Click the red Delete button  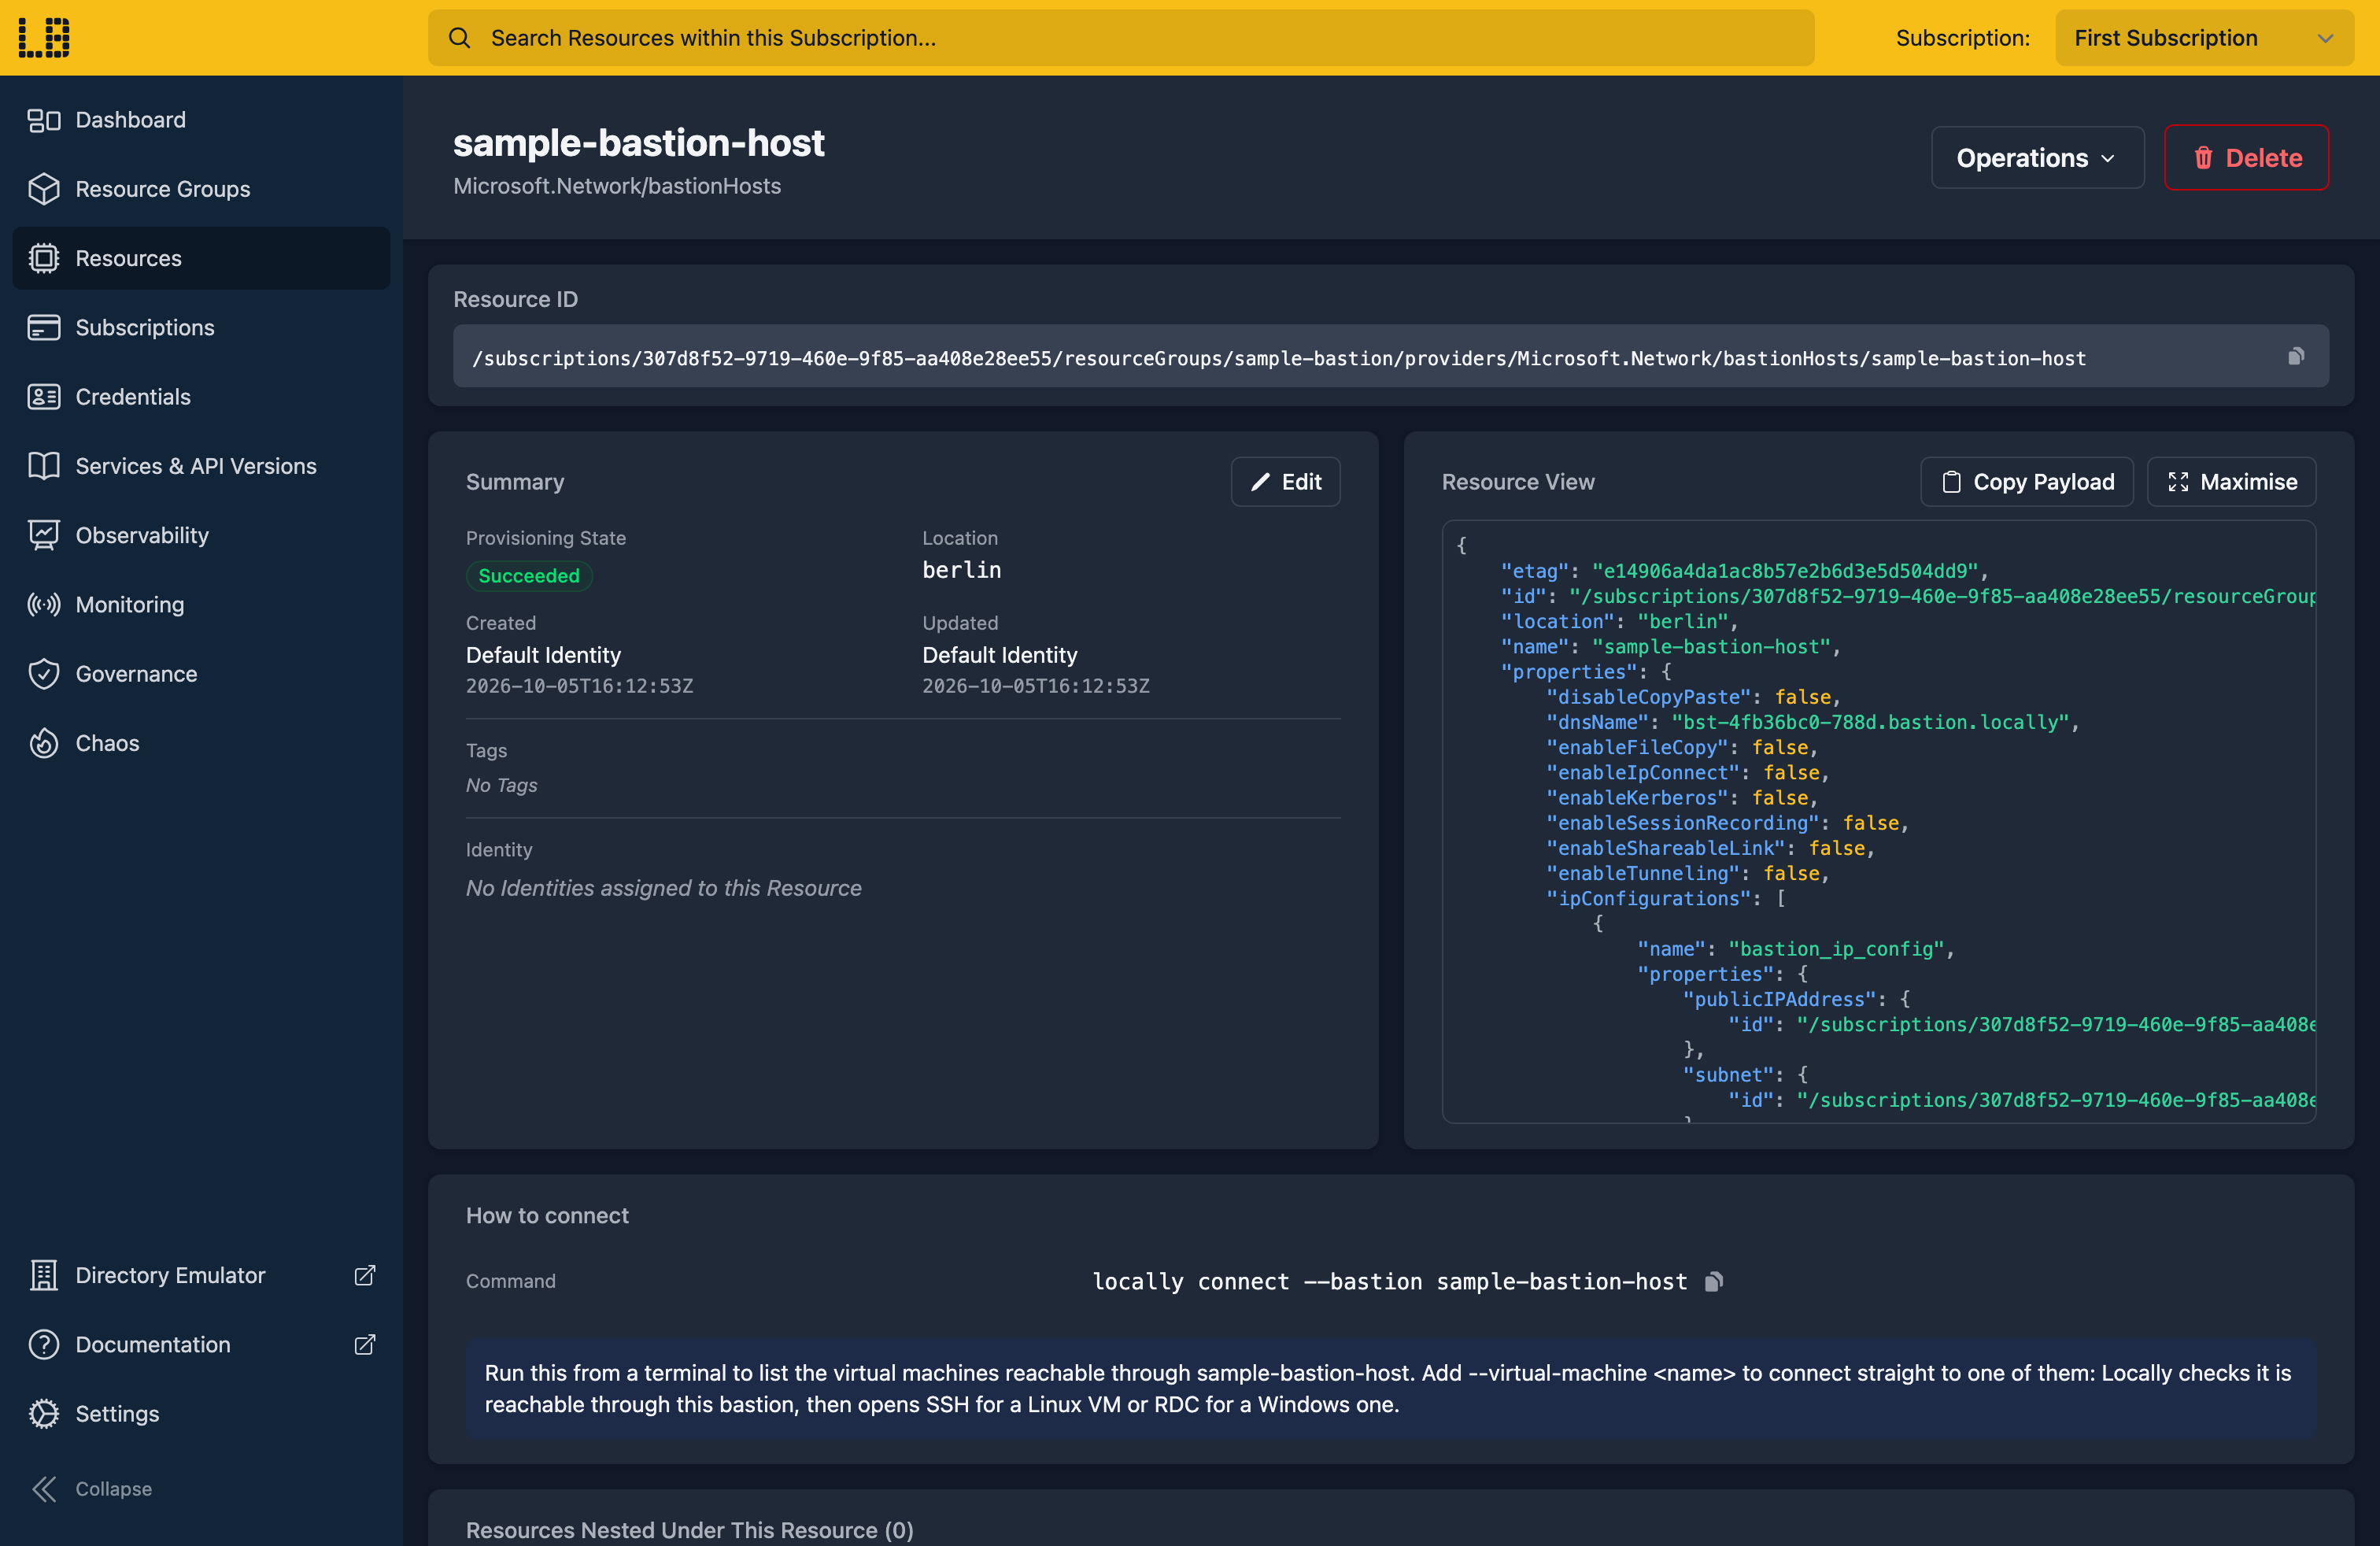coord(2246,158)
